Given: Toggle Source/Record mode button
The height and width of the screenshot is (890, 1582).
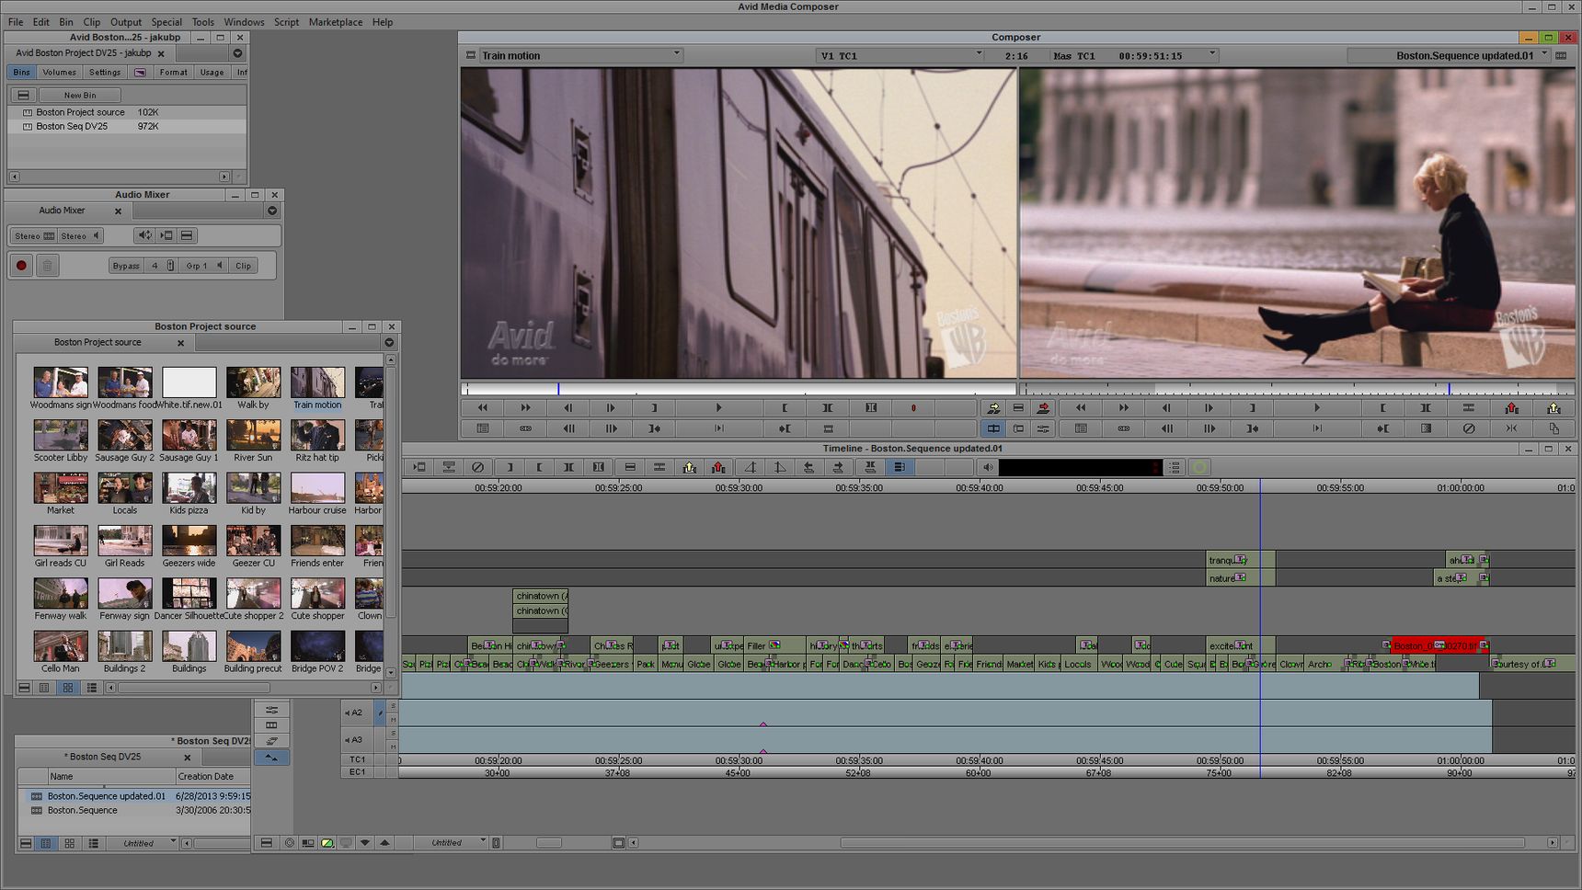Looking at the screenshot, I should point(993,428).
